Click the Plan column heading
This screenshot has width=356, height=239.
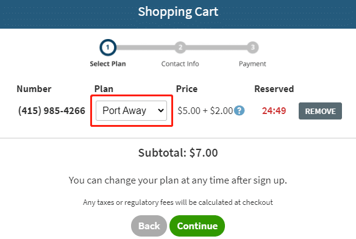coord(104,89)
